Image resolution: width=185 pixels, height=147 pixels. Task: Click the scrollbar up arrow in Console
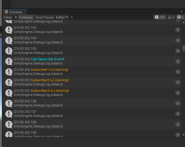tap(183, 22)
